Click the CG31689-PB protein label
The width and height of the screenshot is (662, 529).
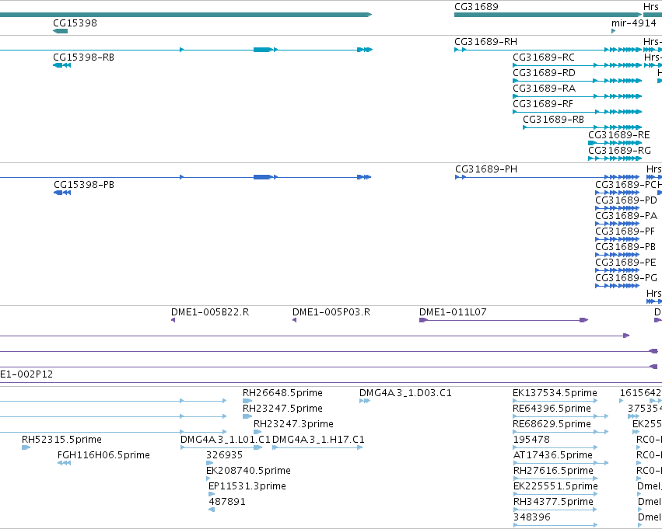point(625,246)
